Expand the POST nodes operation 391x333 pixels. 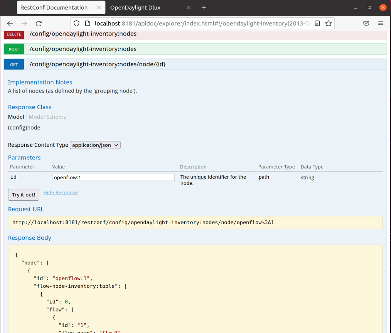[83, 49]
